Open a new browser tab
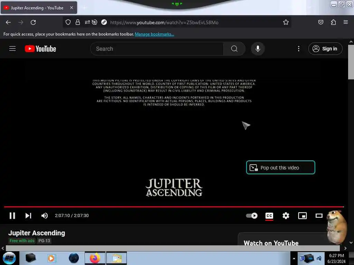The image size is (354, 265). click(84, 8)
